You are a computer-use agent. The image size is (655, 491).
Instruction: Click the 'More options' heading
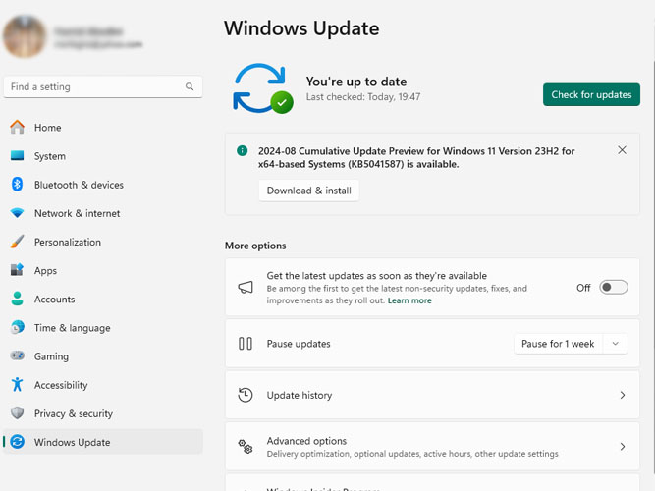pos(255,245)
